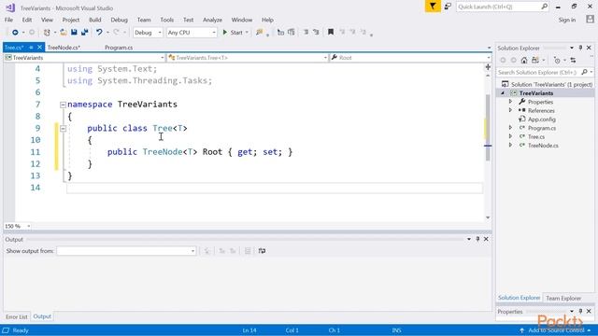Select App.config in Solution Explorer

542,119
